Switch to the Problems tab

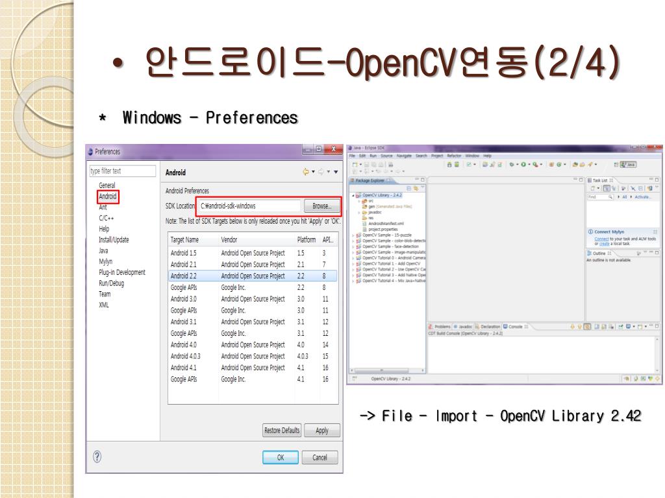(x=440, y=327)
